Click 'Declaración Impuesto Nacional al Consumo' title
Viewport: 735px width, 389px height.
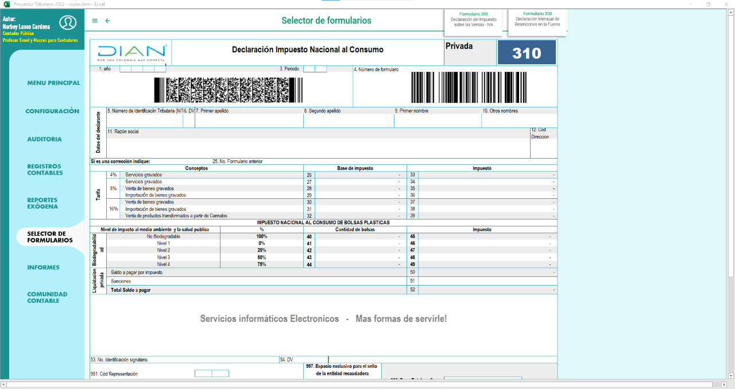307,50
